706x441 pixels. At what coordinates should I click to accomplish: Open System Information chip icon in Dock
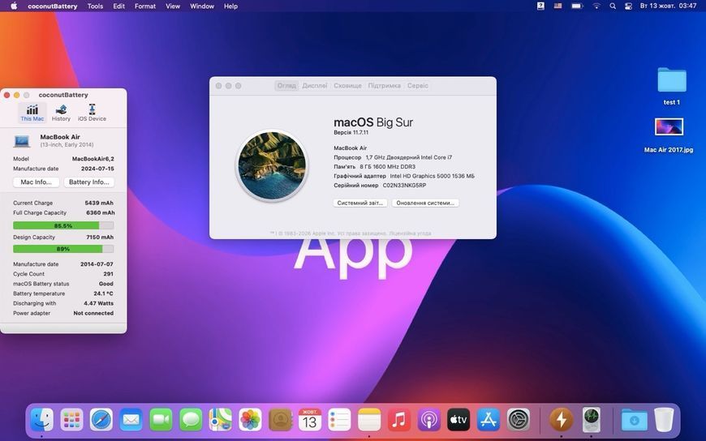[592, 420]
